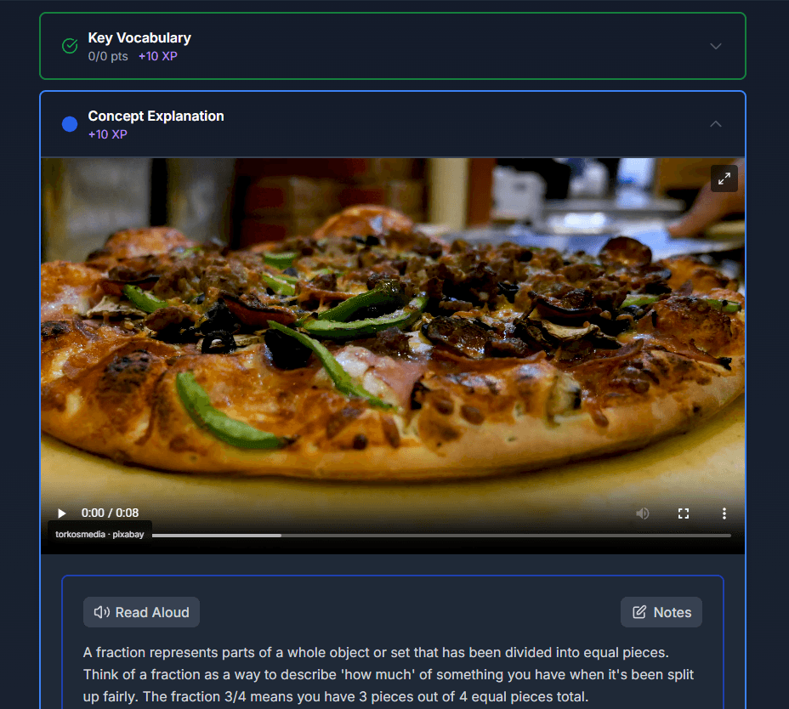The width and height of the screenshot is (789, 709).
Task: Click the +10 XP label under Key Vocabulary
Action: pyautogui.click(x=158, y=56)
